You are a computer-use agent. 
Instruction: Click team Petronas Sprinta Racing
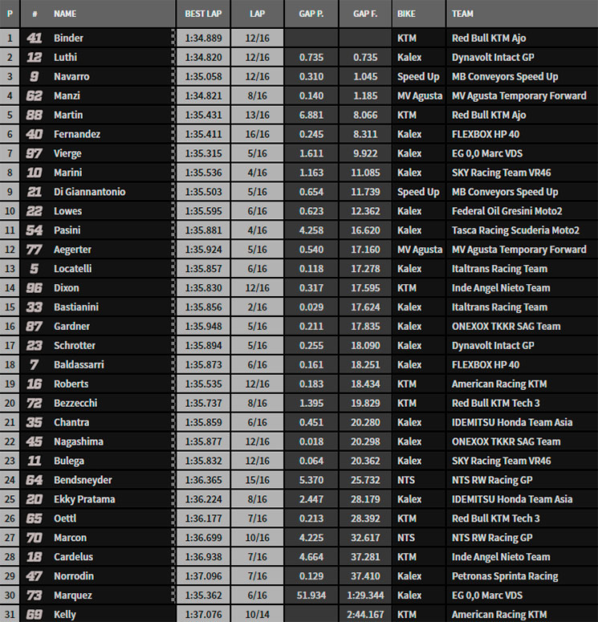(x=505, y=576)
